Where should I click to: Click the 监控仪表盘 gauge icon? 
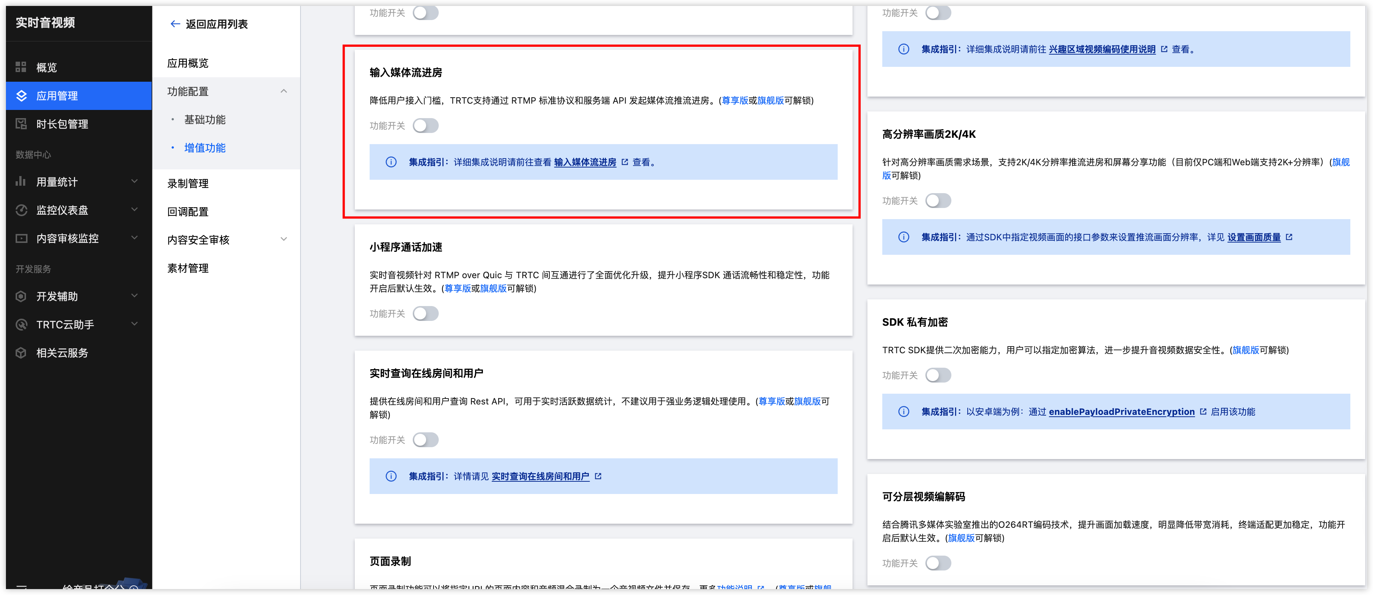[21, 211]
